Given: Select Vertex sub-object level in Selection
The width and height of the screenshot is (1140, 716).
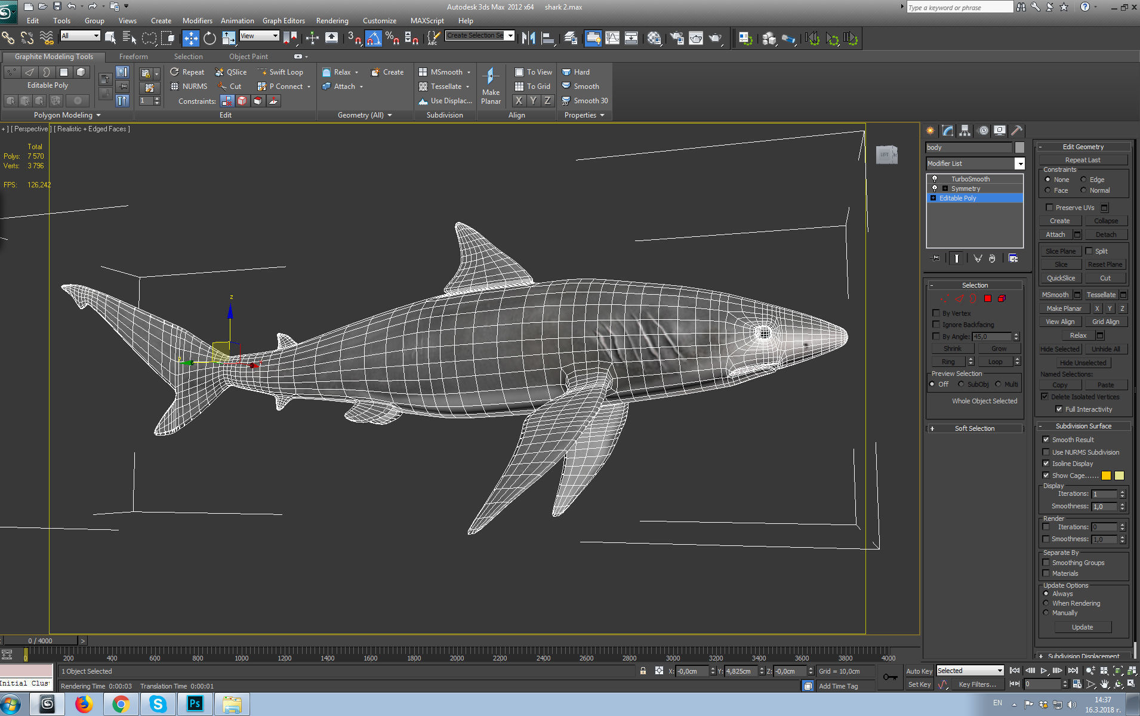Looking at the screenshot, I should tap(945, 298).
